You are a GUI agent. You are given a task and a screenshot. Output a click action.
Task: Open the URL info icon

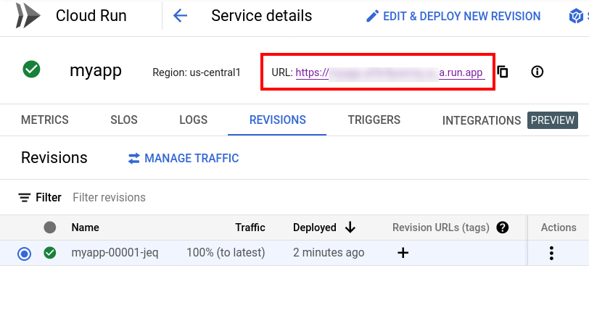pyautogui.click(x=537, y=72)
